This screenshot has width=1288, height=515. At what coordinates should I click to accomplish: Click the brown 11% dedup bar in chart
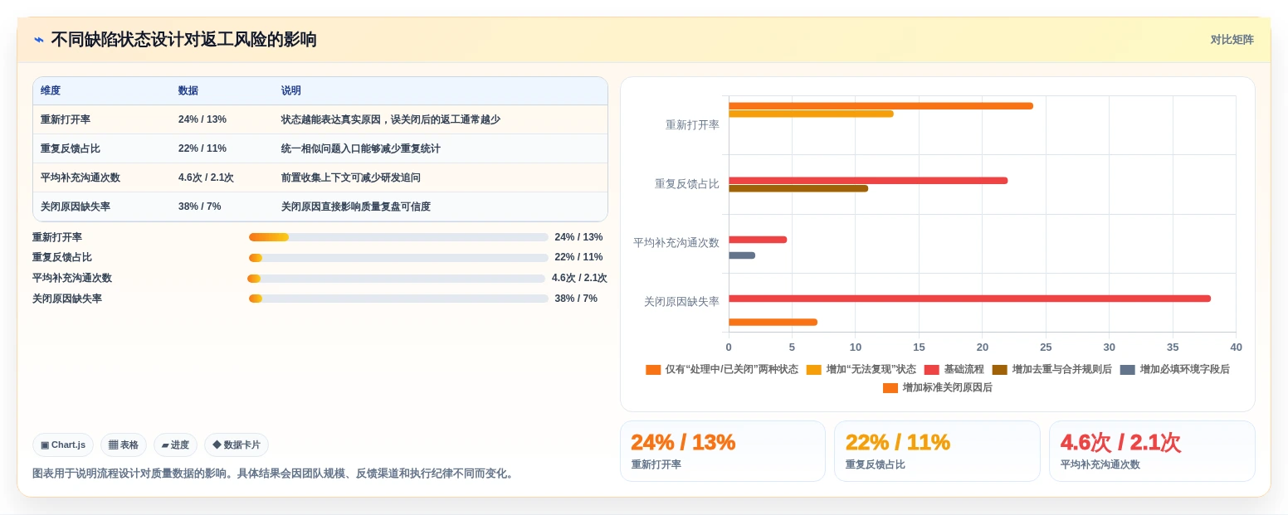(x=798, y=188)
